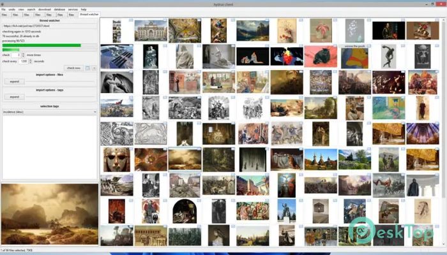This screenshot has width=447, height=255.
Task: Select the space station thumbnail
Action: [x=117, y=56]
